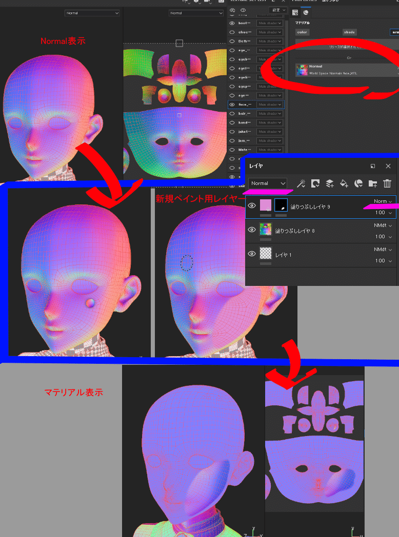Open Norm blend mode dropdown of 塗りつぶしレイヤ 9
Screen dimensions: 399x537
[x=383, y=201]
